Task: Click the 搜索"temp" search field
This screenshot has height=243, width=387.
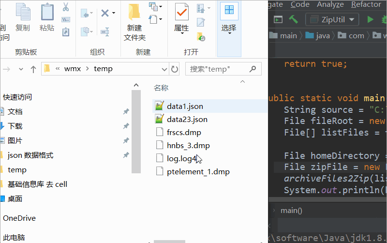Action: (223, 69)
